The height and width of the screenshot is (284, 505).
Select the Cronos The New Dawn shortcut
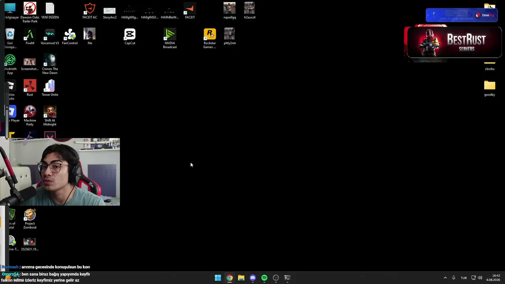pyautogui.click(x=50, y=64)
